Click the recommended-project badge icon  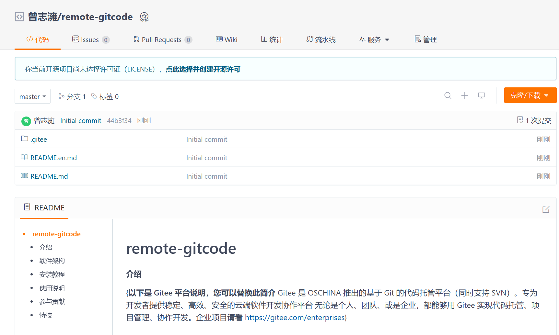tap(144, 17)
